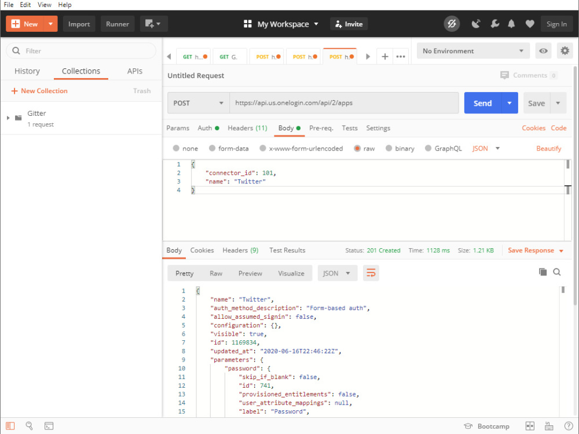Open request Headers (11) tab
The width and height of the screenshot is (579, 434).
click(247, 128)
